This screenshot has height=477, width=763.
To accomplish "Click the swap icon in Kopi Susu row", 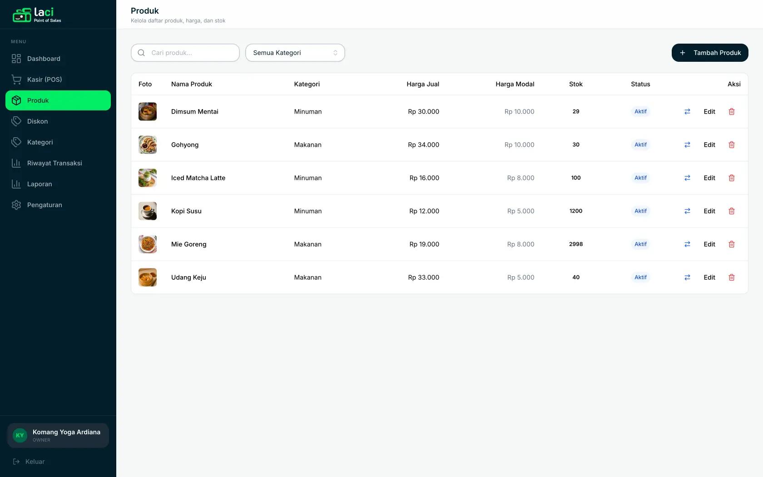I will pyautogui.click(x=687, y=211).
